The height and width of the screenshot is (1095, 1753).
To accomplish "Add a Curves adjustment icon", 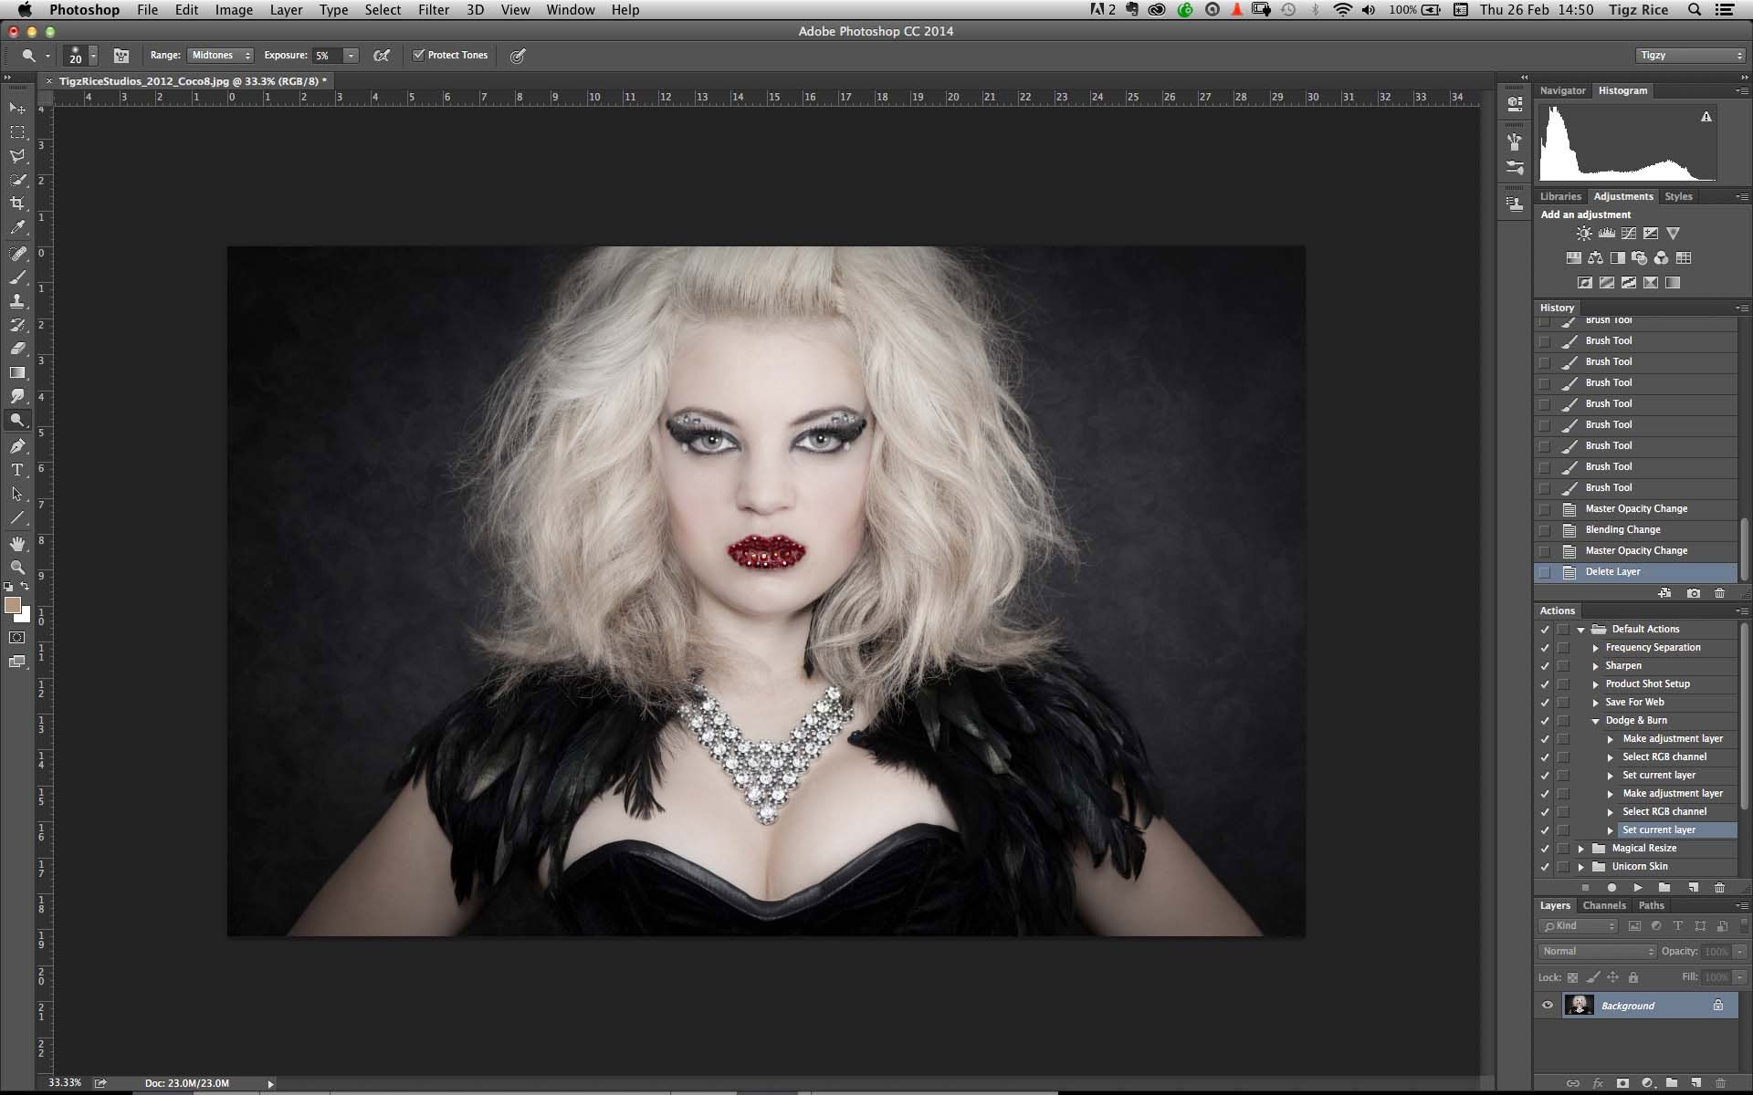I will click(1628, 234).
